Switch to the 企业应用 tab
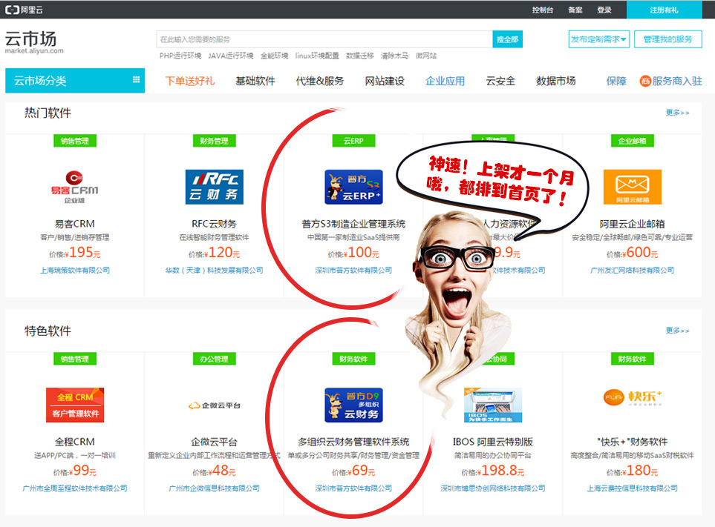The width and height of the screenshot is (715, 527). 445,81
